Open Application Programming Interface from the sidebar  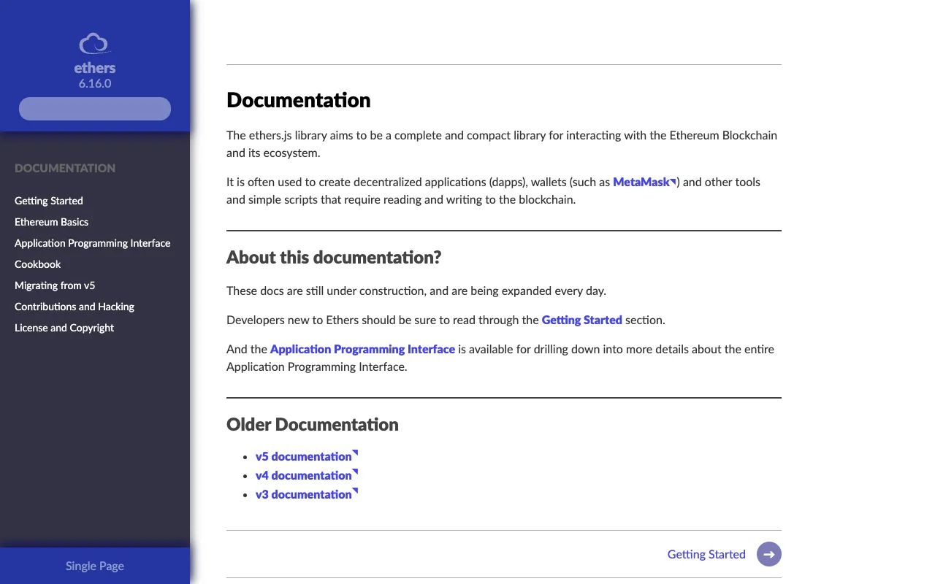(x=92, y=243)
